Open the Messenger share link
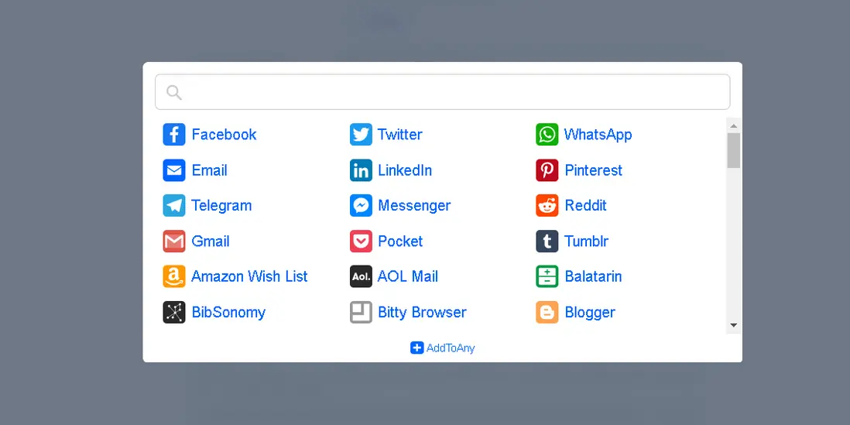Screen dimensions: 850x425 [414, 206]
